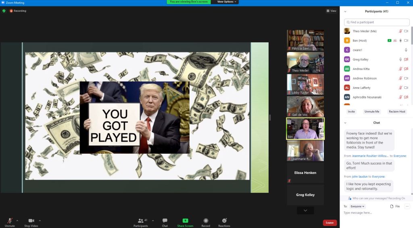The width and height of the screenshot is (413, 228).
Task: Open the chat more options ellipsis
Action: (407, 206)
